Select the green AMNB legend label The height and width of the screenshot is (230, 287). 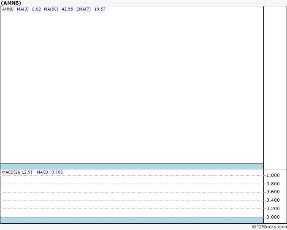coord(8,9)
